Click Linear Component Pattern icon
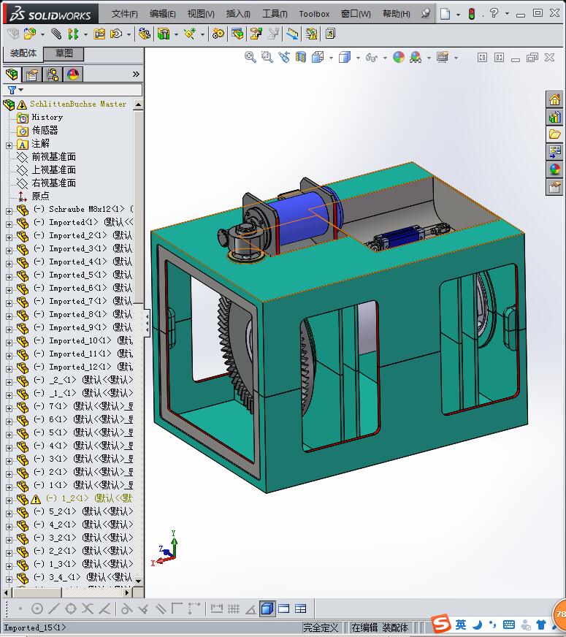Screen dimensions: 566x637 point(73,34)
